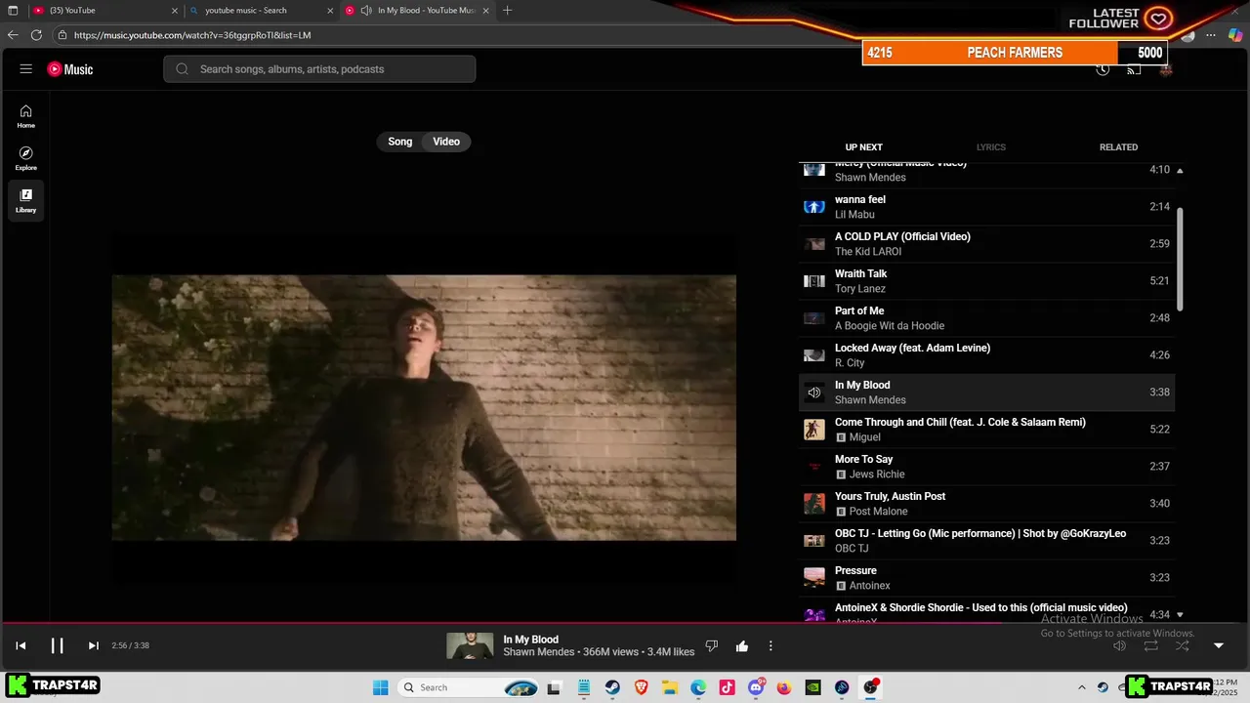
Task: Pause the current song
Action: [57, 645]
